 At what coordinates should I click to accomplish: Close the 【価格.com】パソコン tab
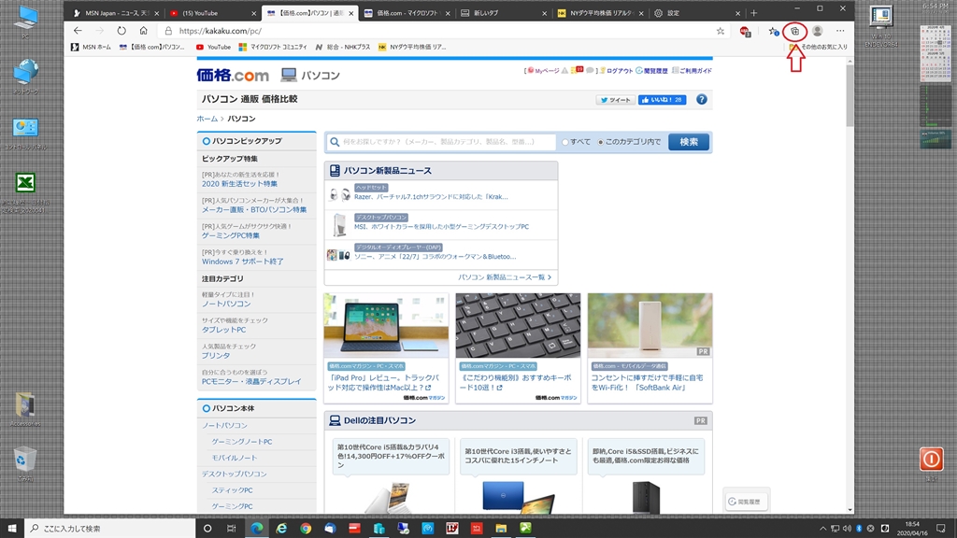[x=351, y=13]
